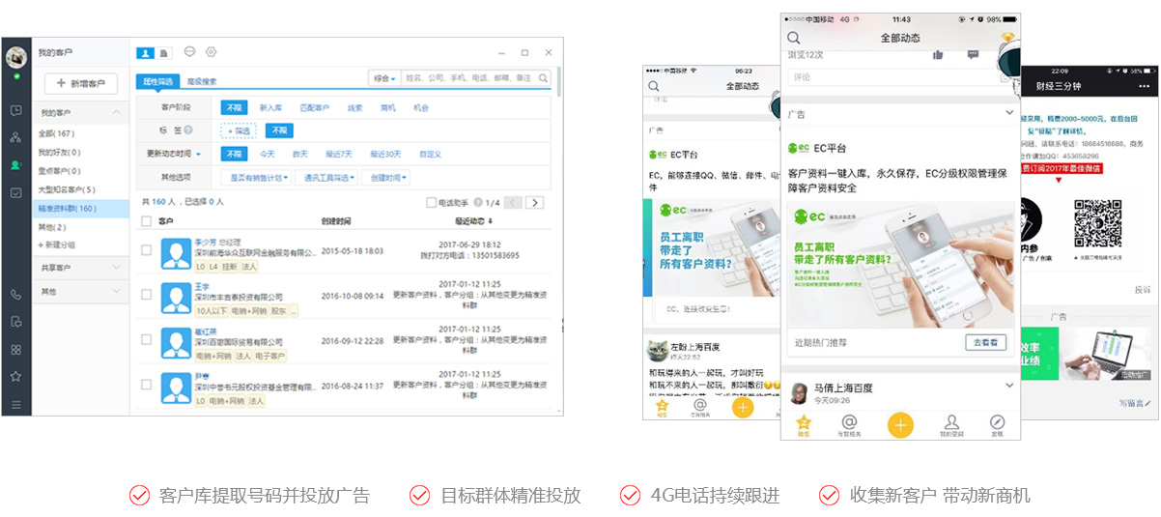Tap the search icon on left phone

655,86
